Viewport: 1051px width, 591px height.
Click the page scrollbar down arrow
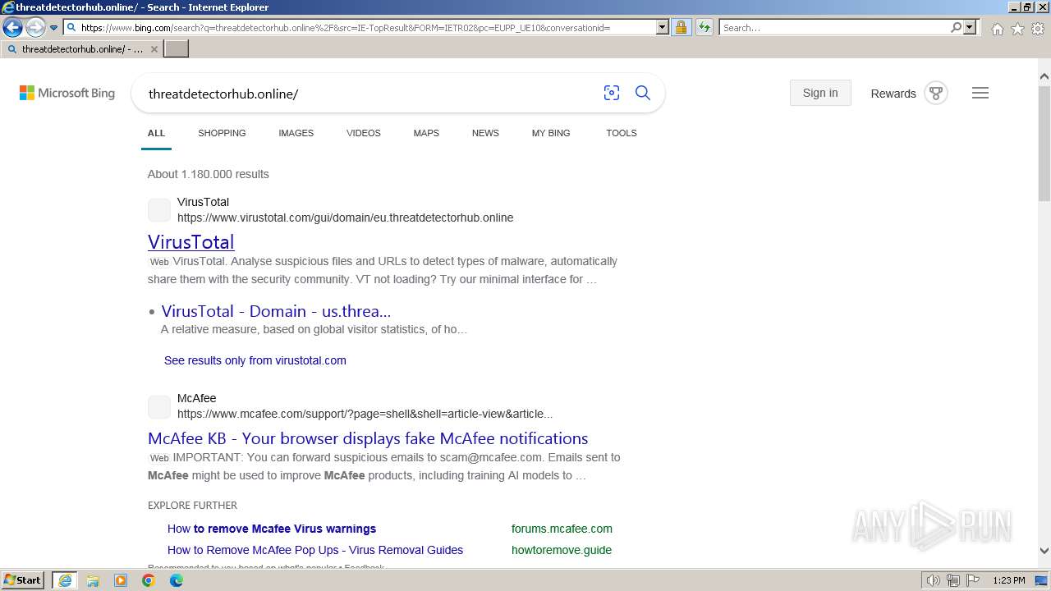coord(1044,551)
